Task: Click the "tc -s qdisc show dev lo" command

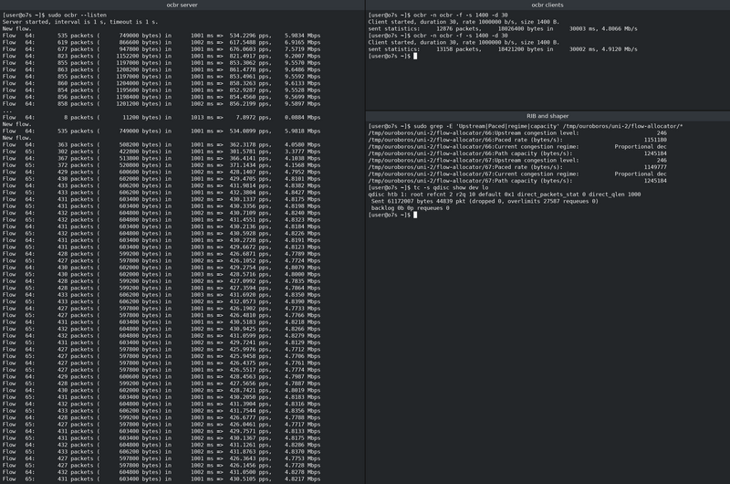Action: (x=451, y=187)
